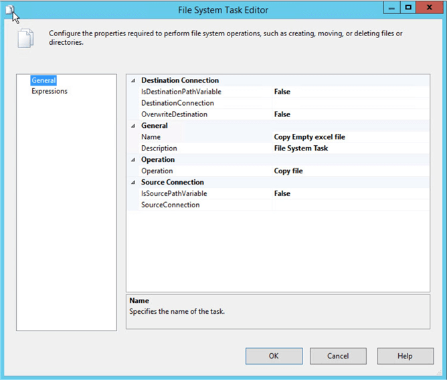Maximize the File System Task Editor window
The height and width of the screenshot is (380, 447).
(x=408, y=8)
